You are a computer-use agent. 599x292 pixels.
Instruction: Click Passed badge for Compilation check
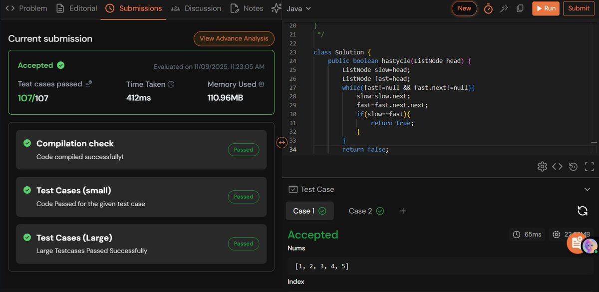click(x=244, y=150)
